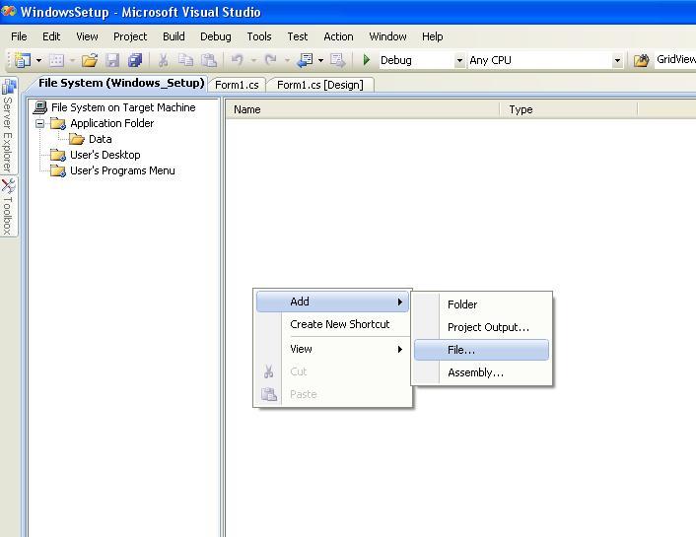696x537 pixels.
Task: Click the Name column header
Action: click(x=362, y=109)
